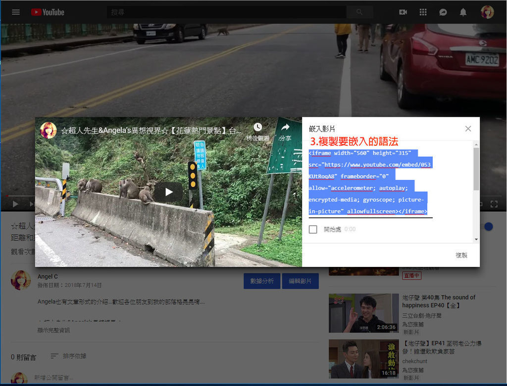The width and height of the screenshot is (507, 386).
Task: Open the Angel C channel name
Action: pyautogui.click(x=48, y=277)
